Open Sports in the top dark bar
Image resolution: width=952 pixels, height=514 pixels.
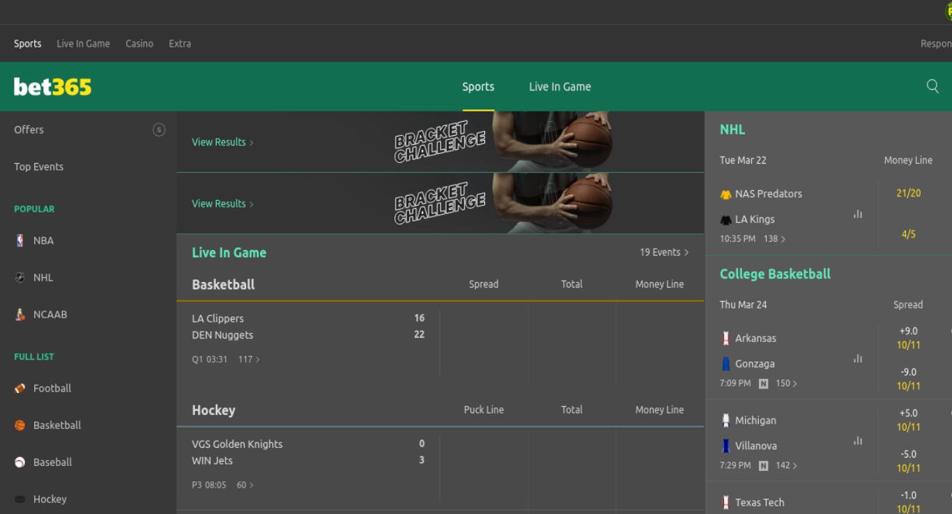[28, 43]
